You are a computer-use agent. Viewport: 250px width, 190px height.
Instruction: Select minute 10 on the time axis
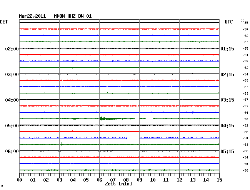point(153,180)
